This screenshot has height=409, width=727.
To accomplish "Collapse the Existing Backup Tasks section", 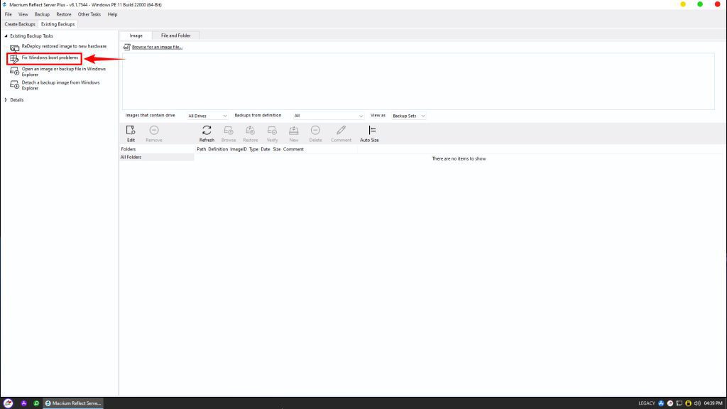I will tap(6, 36).
